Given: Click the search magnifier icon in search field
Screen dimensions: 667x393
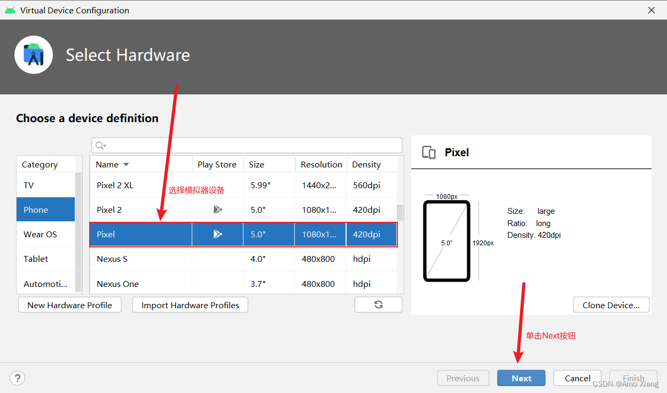Looking at the screenshot, I should pyautogui.click(x=100, y=146).
